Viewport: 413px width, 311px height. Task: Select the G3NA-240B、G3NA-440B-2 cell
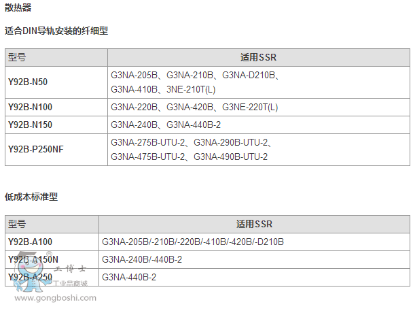coord(166,125)
